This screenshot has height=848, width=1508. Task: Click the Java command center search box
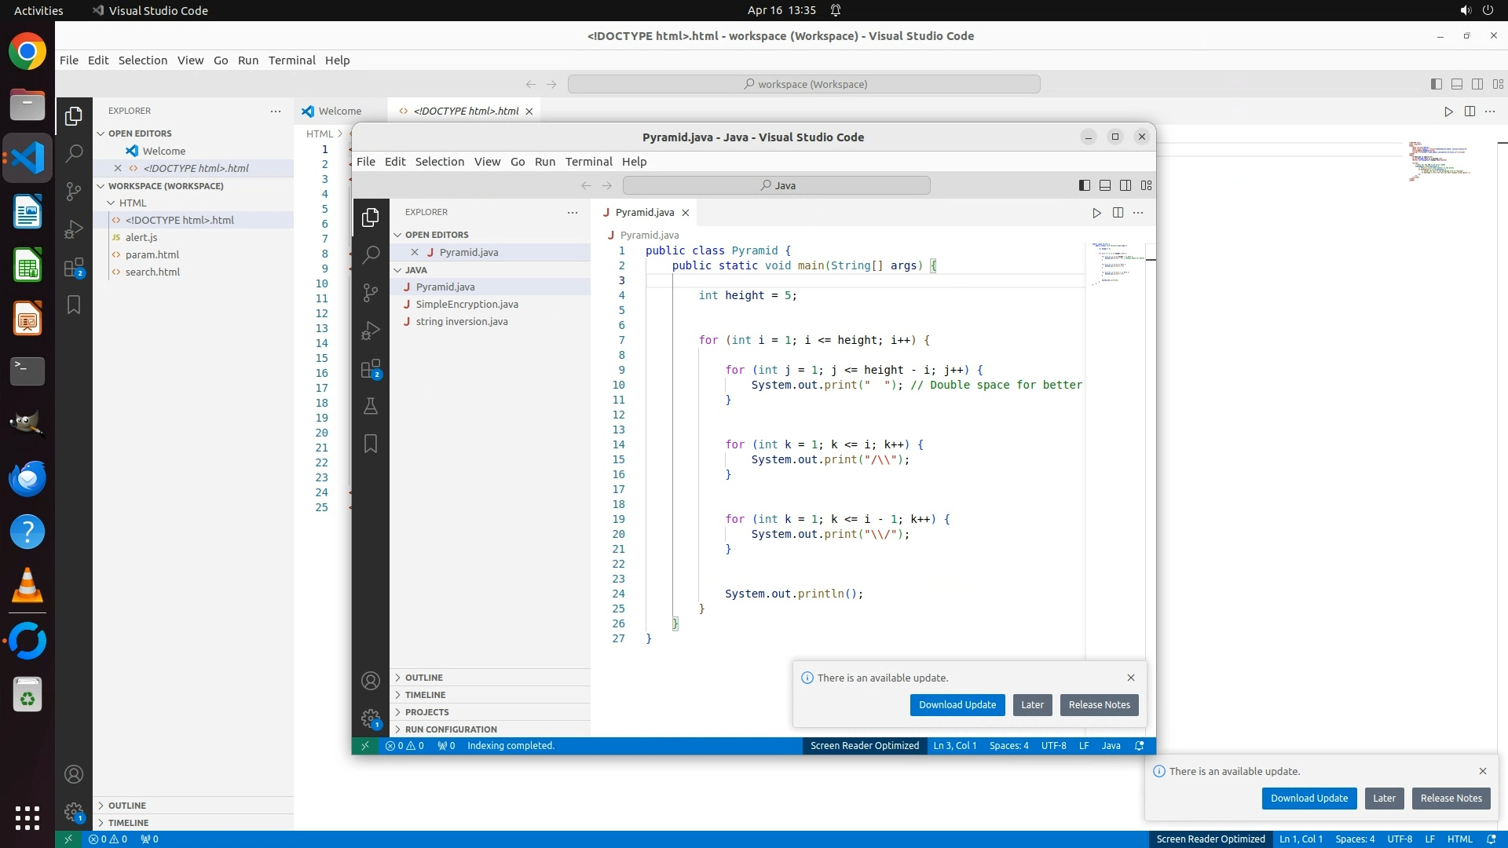[x=776, y=186]
